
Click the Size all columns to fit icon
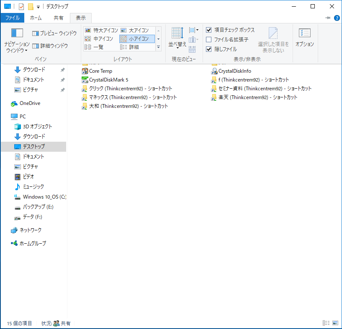click(x=192, y=49)
